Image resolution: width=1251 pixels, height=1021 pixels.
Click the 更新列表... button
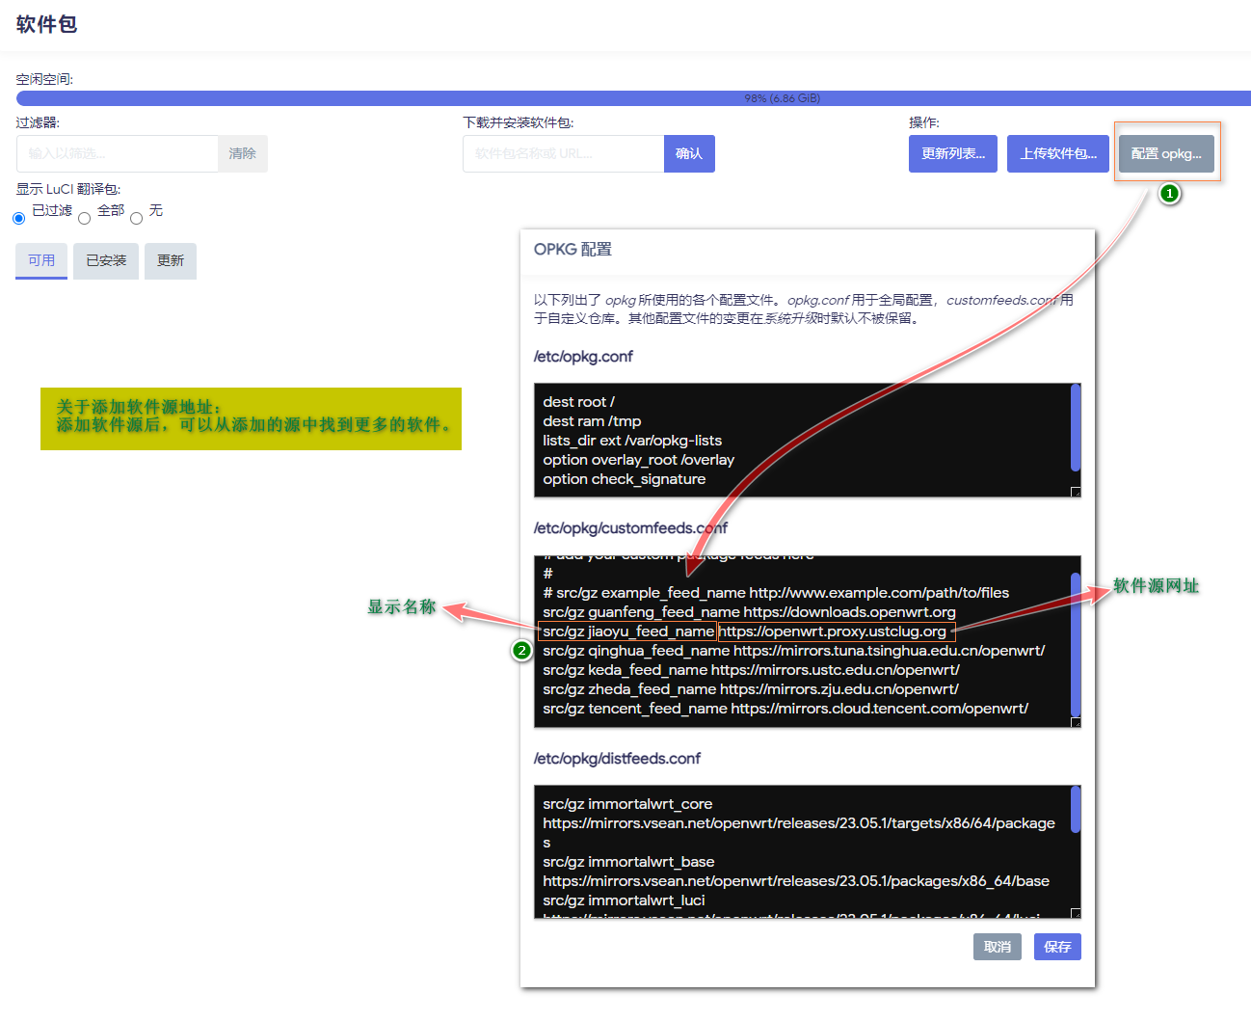(x=952, y=153)
